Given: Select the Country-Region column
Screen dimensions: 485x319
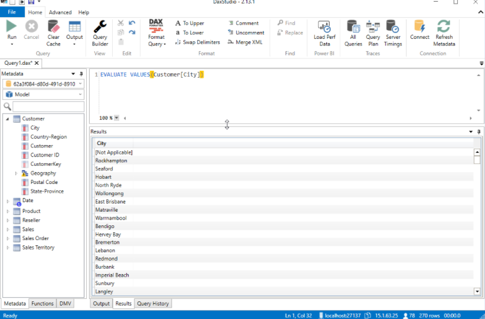Looking at the screenshot, I should 48,137.
